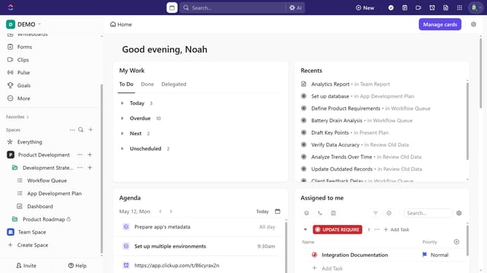Expand the Overdue task group

pyautogui.click(x=122, y=118)
